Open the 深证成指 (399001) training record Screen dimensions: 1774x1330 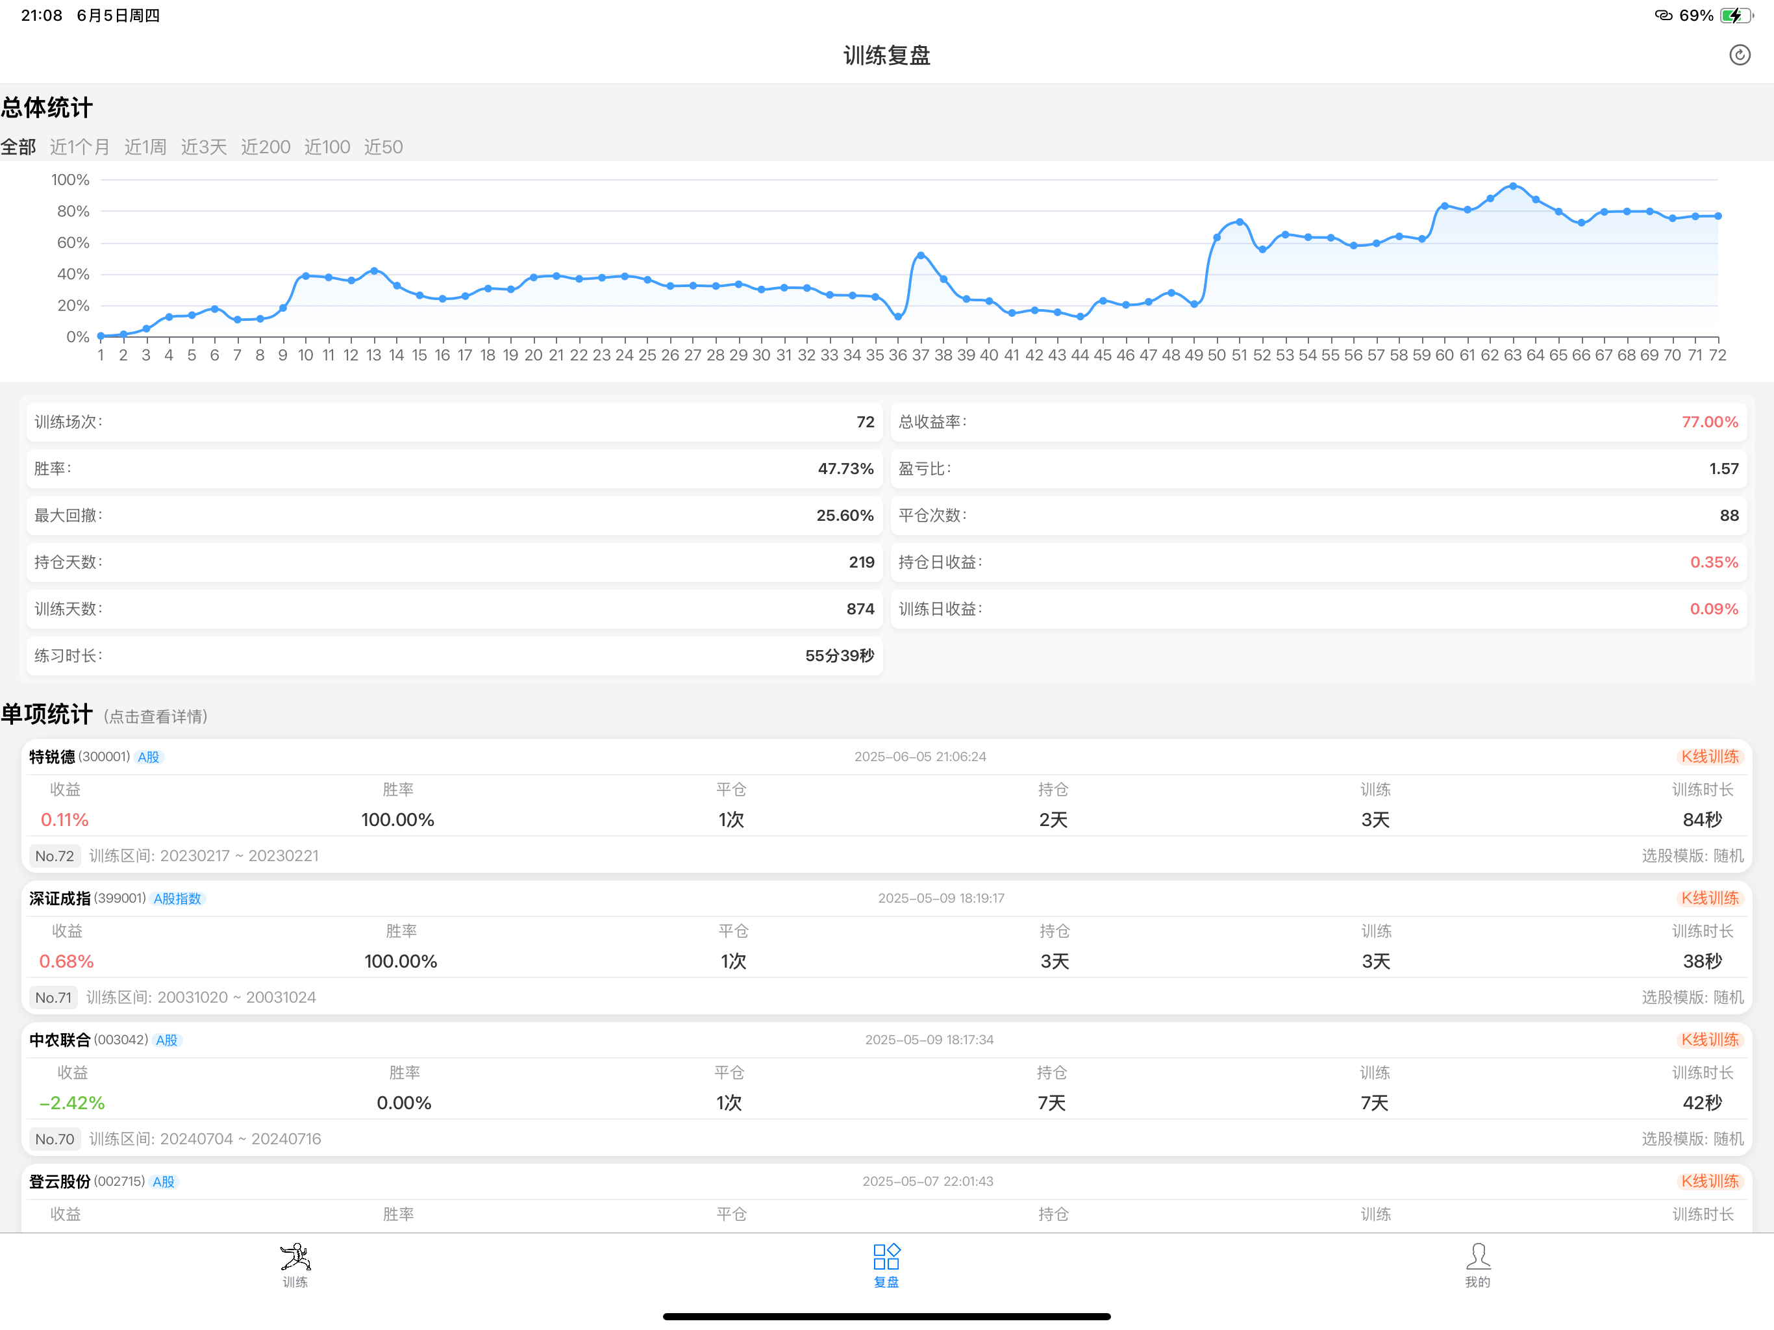[886, 947]
